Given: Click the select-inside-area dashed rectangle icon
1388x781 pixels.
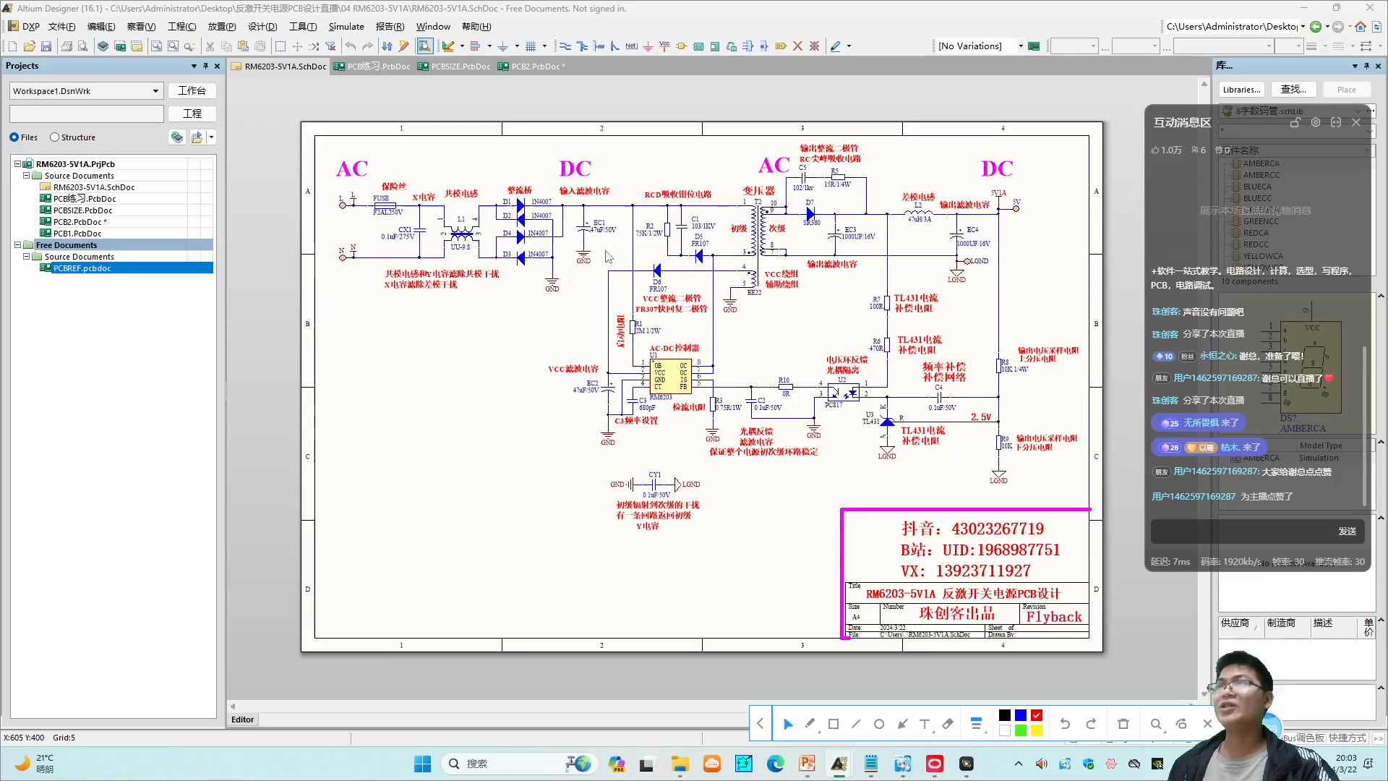Looking at the screenshot, I should pos(280,46).
